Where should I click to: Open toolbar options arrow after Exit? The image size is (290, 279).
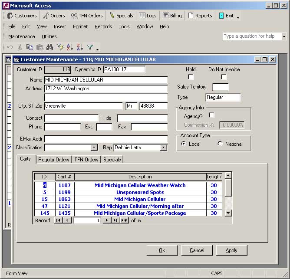click(x=238, y=18)
